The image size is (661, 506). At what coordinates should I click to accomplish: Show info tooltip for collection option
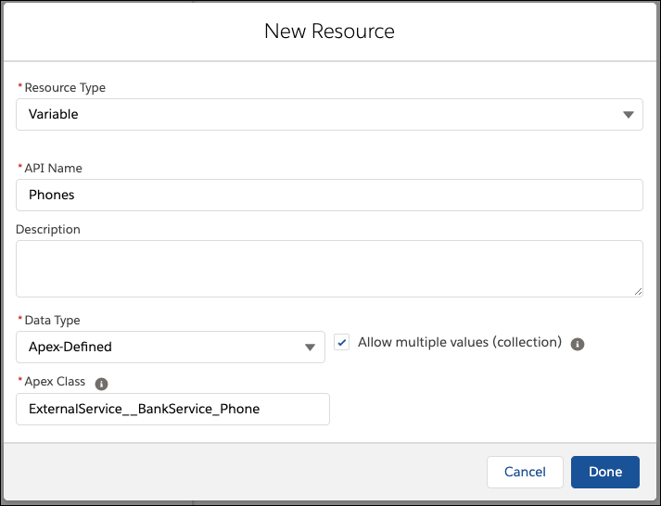(578, 344)
